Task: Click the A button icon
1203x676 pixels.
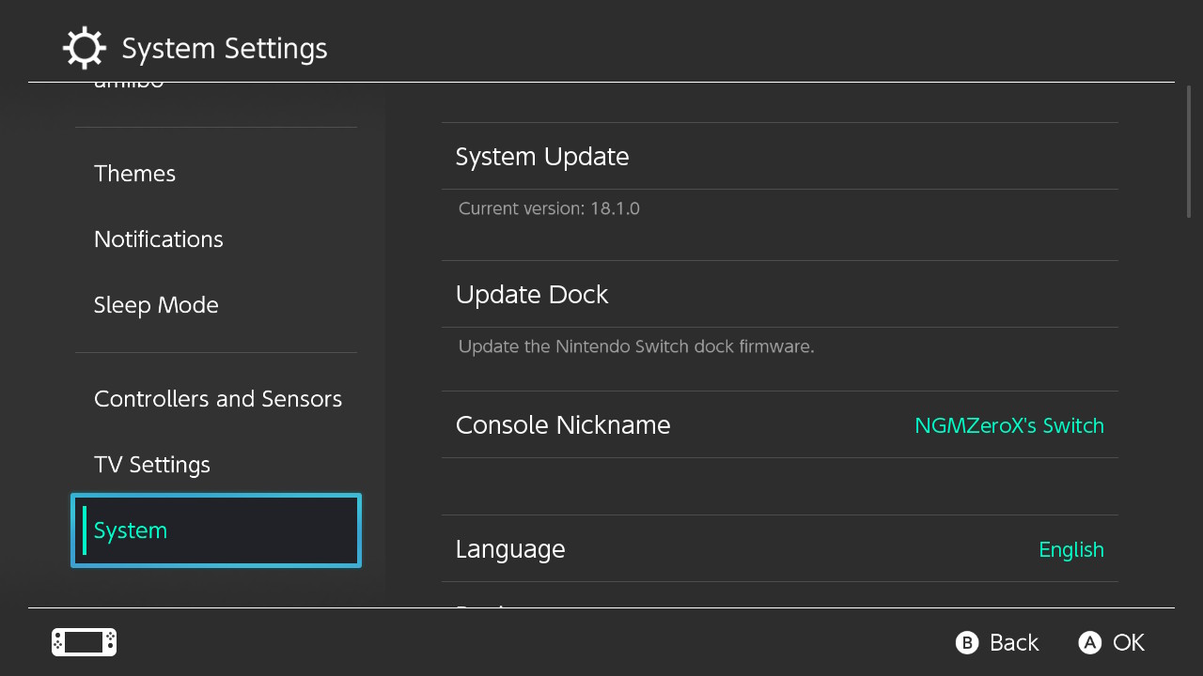Action: point(1090,642)
